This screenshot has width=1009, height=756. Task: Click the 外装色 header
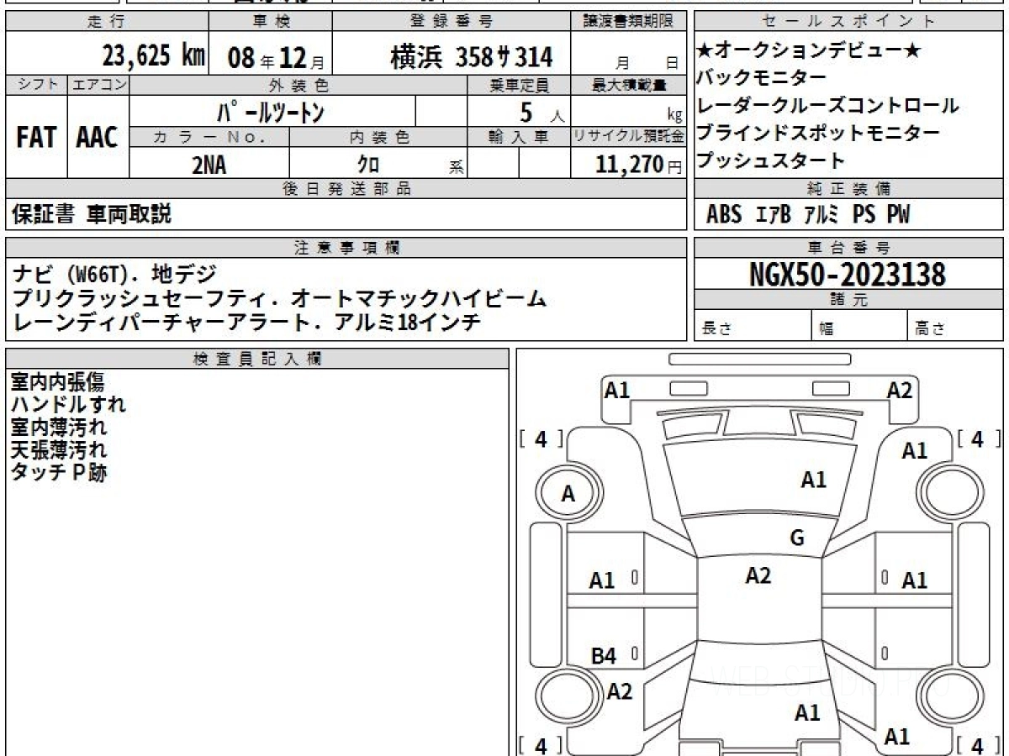298,86
